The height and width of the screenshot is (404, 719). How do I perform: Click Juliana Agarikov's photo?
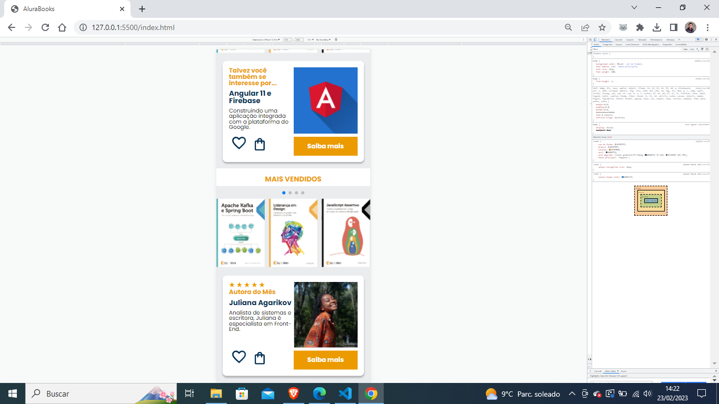point(325,315)
